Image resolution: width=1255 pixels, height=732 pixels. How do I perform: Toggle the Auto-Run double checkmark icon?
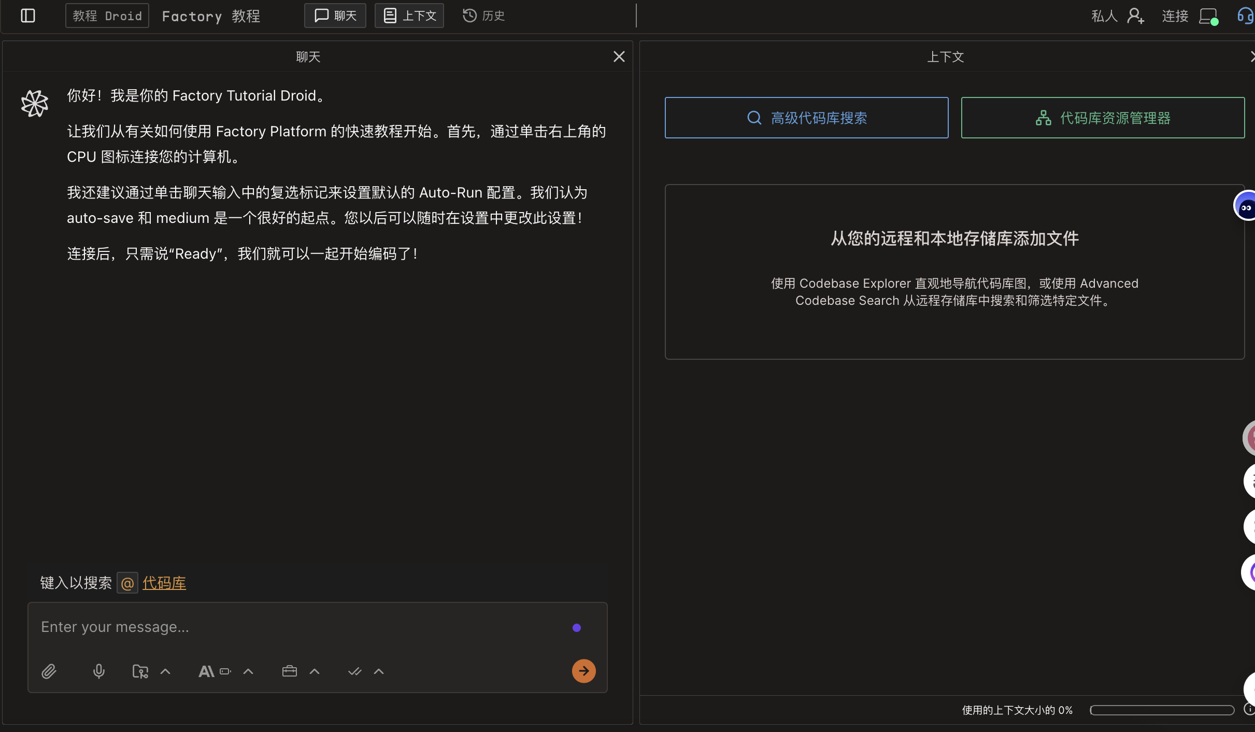tap(355, 671)
